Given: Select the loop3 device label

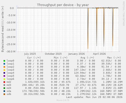Looking at the screenshot, I should [10, 70].
